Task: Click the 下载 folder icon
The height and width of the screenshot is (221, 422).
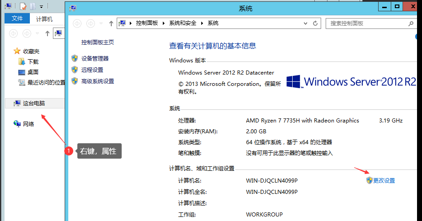Action: (x=22, y=61)
